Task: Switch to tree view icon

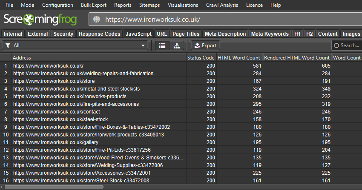Action: [x=176, y=45]
